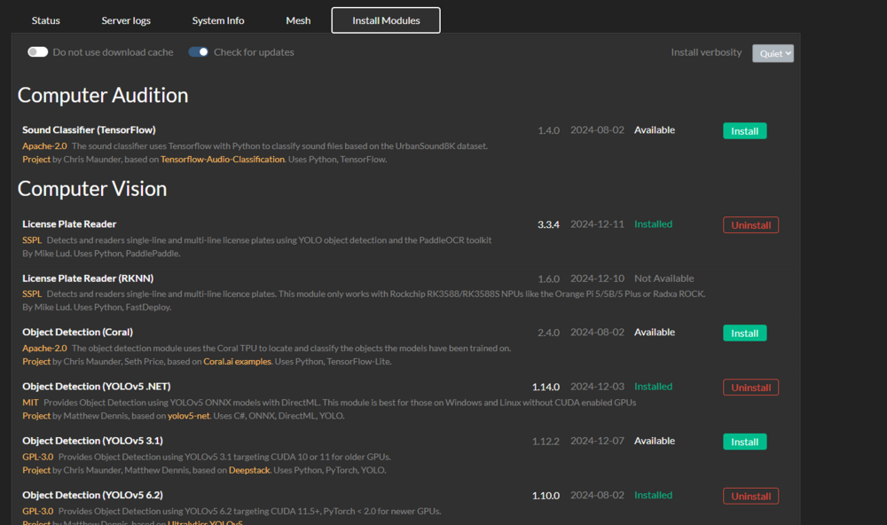Install the Object Detection (Coral) module
The image size is (887, 525).
(744, 333)
